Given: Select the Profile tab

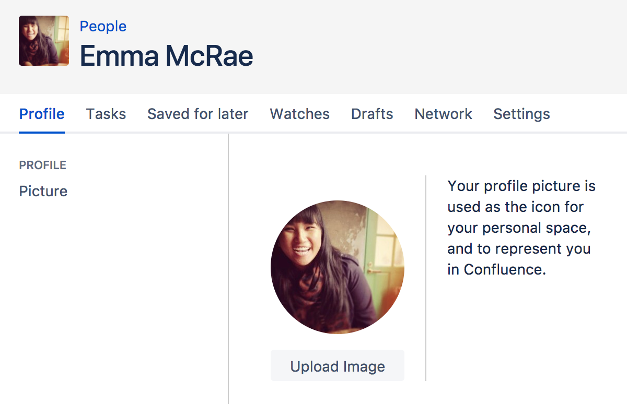Looking at the screenshot, I should pos(42,114).
